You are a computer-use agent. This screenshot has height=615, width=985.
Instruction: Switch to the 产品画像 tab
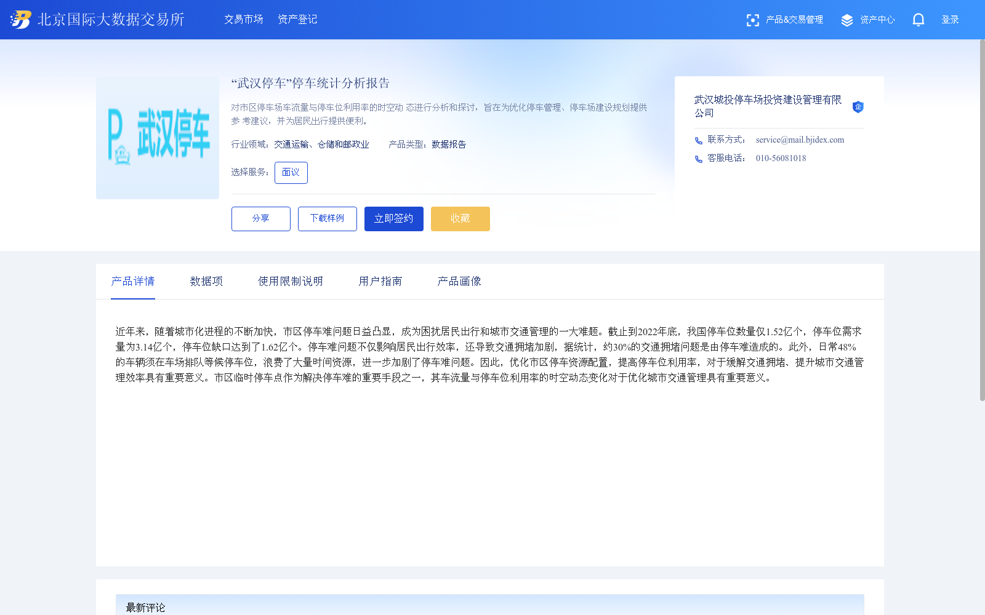[459, 282]
